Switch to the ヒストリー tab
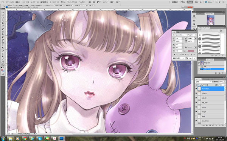The image size is (227, 141). click(210, 59)
